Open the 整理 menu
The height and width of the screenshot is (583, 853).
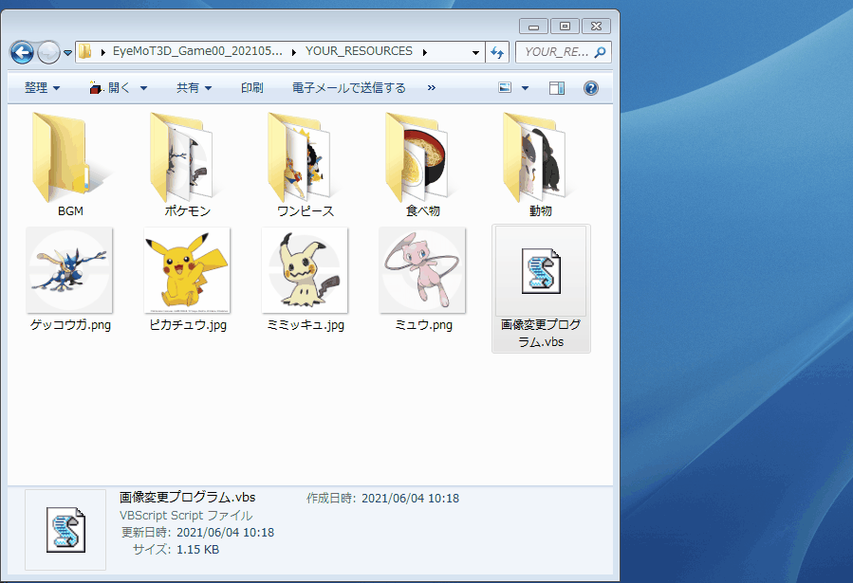point(42,87)
